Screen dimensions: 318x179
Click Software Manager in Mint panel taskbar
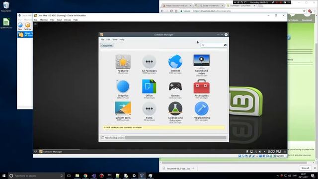click(51, 152)
